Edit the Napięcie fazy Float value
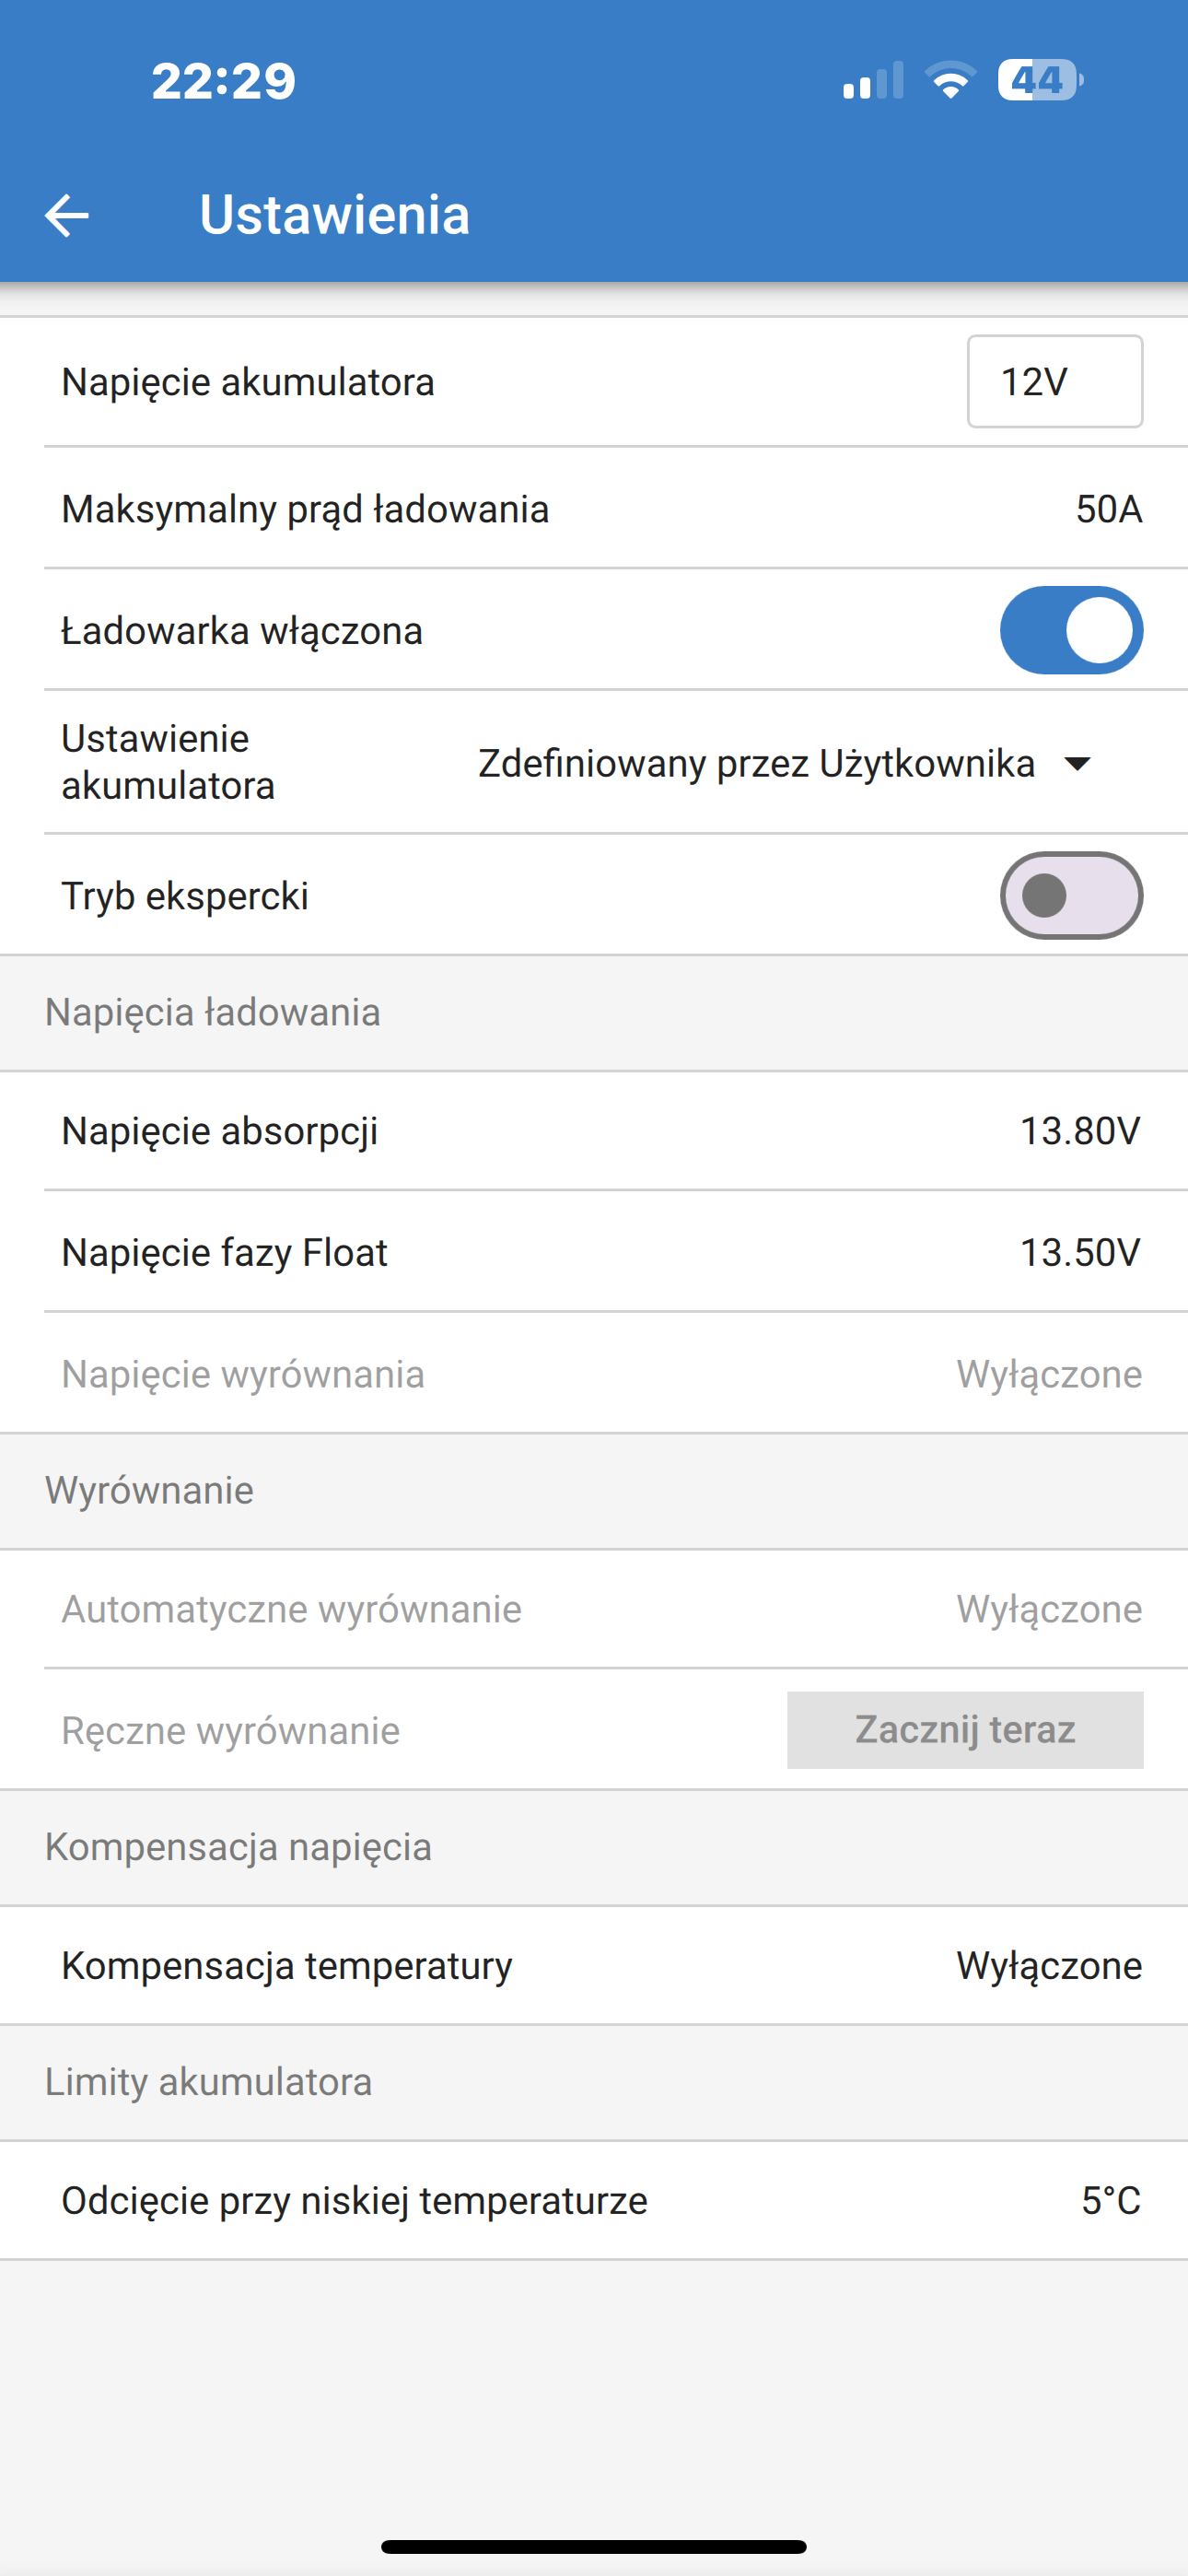The image size is (1188, 2576). coord(1080,1252)
